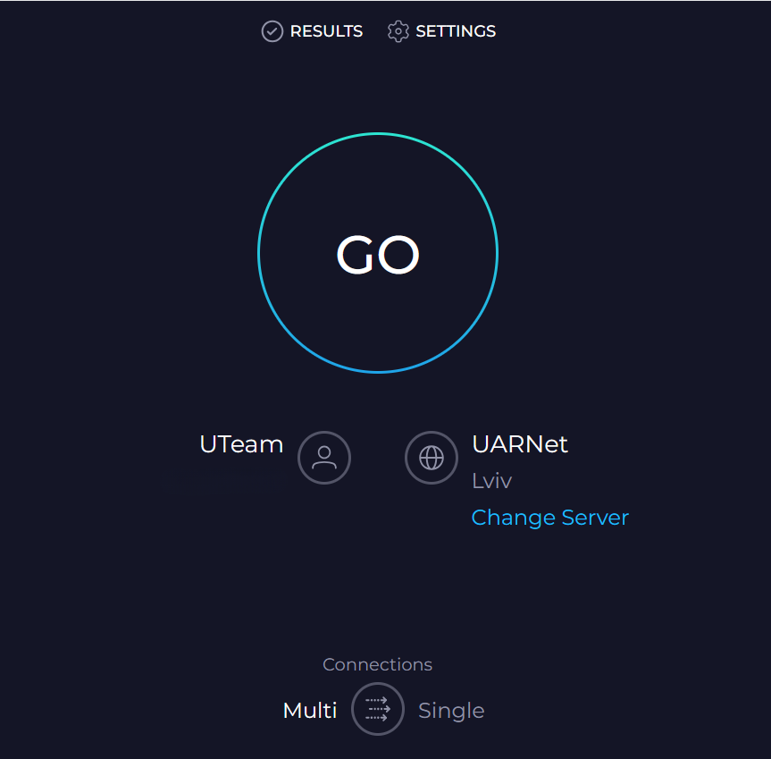
Task: Click the multi-stream arrows icon between Multi and Single
Action: tap(377, 709)
